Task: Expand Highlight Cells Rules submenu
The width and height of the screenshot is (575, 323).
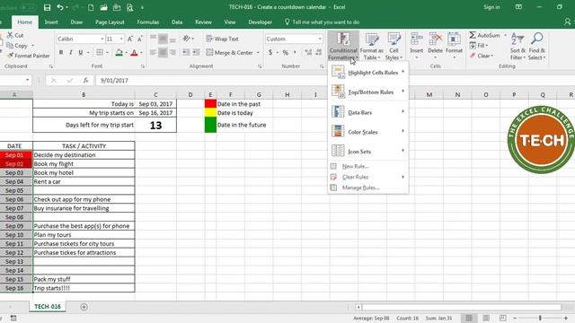Action: (367, 72)
